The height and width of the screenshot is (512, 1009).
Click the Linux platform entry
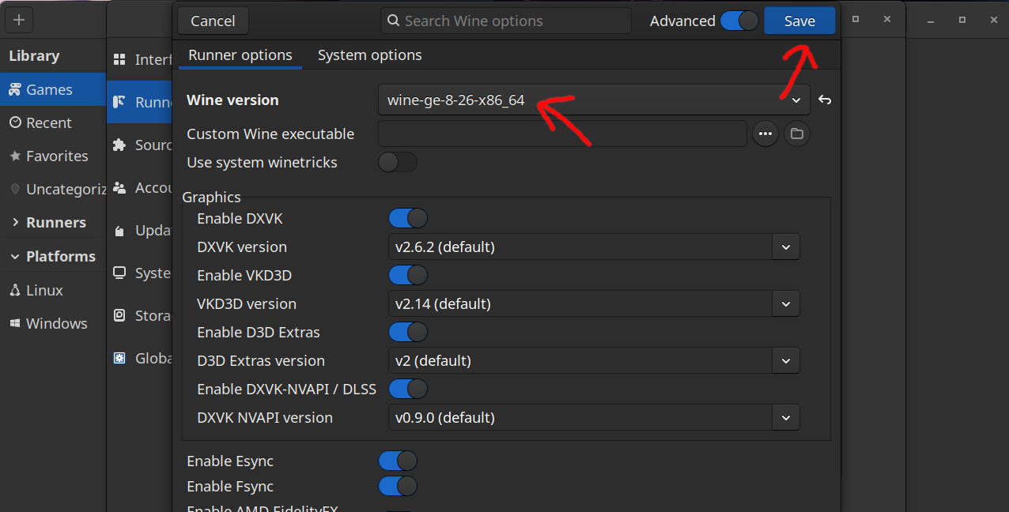click(53, 290)
